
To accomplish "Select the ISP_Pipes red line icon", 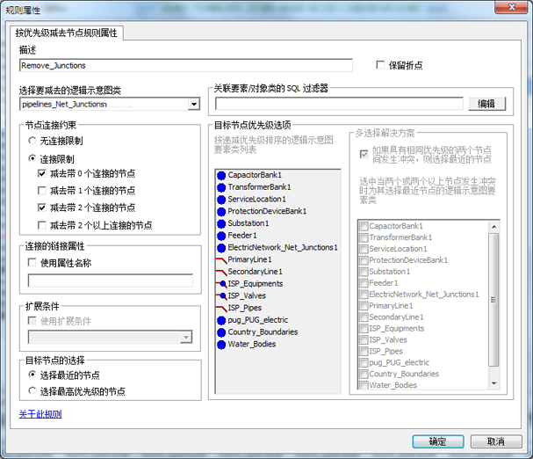I will [x=220, y=308].
